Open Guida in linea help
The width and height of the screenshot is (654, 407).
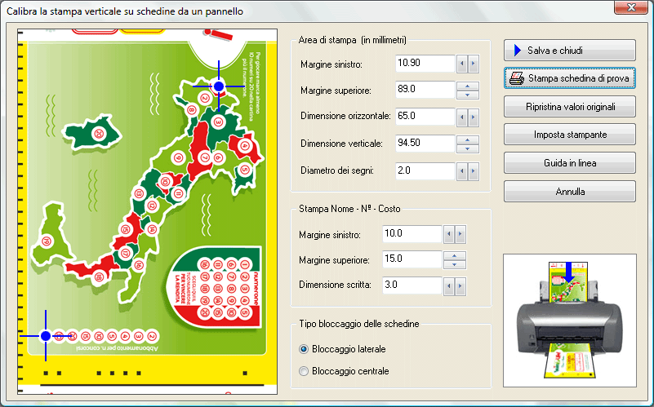569,163
